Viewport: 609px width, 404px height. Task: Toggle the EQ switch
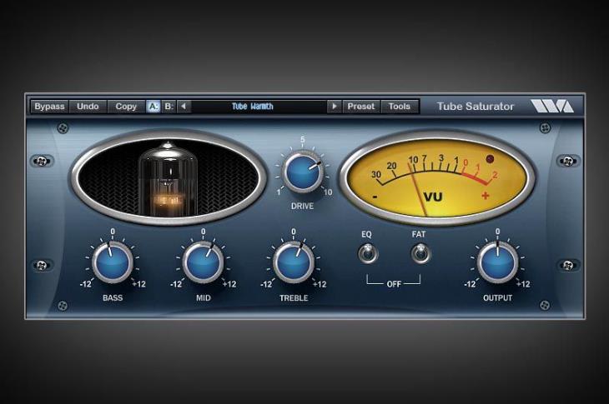(367, 253)
